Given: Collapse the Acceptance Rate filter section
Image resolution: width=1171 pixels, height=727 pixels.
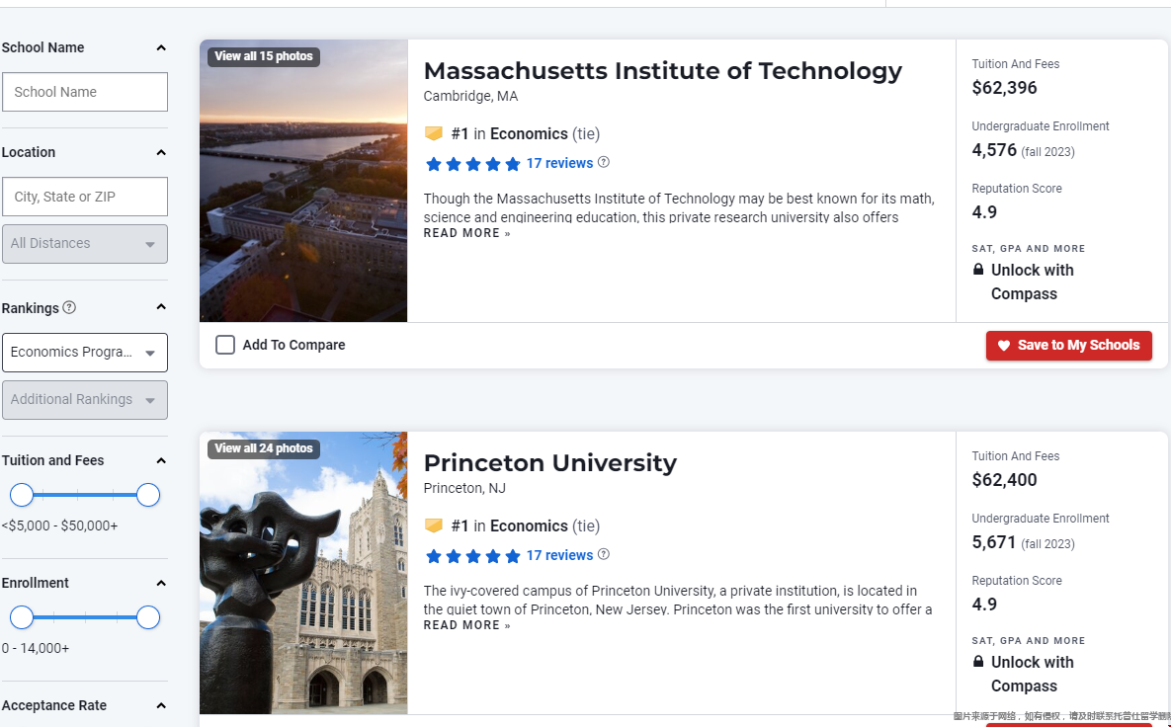Looking at the screenshot, I should tap(161, 705).
